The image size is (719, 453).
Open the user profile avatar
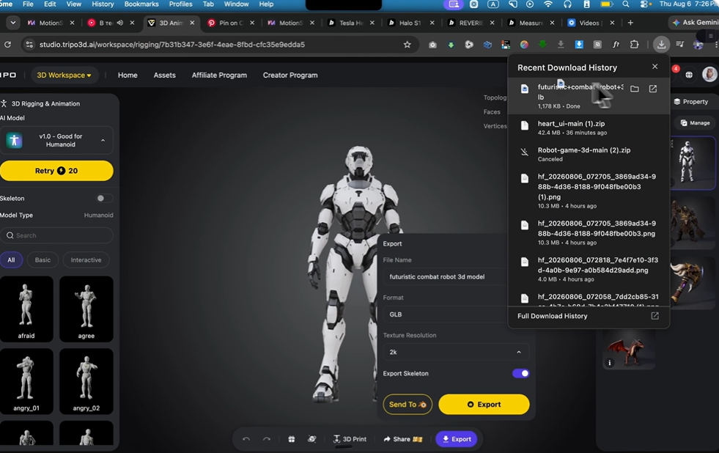pyautogui.click(x=709, y=74)
